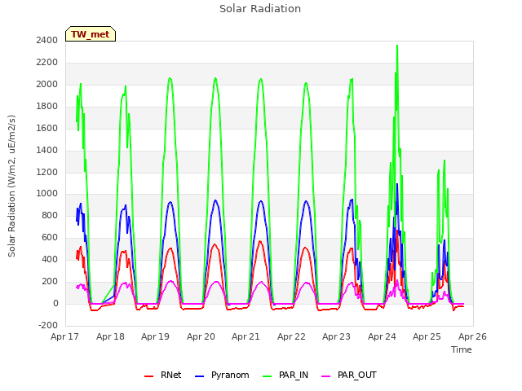Click the Apr 26 x-axis tick label
This screenshot has height=391, width=522.
(472, 336)
